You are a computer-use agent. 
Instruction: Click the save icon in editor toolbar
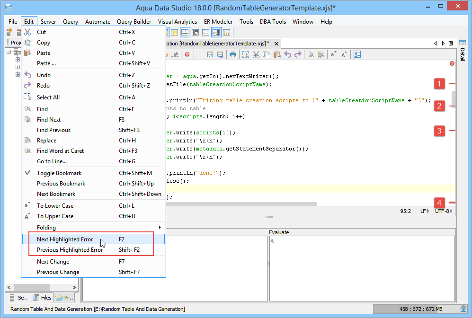pyautogui.click(x=210, y=55)
